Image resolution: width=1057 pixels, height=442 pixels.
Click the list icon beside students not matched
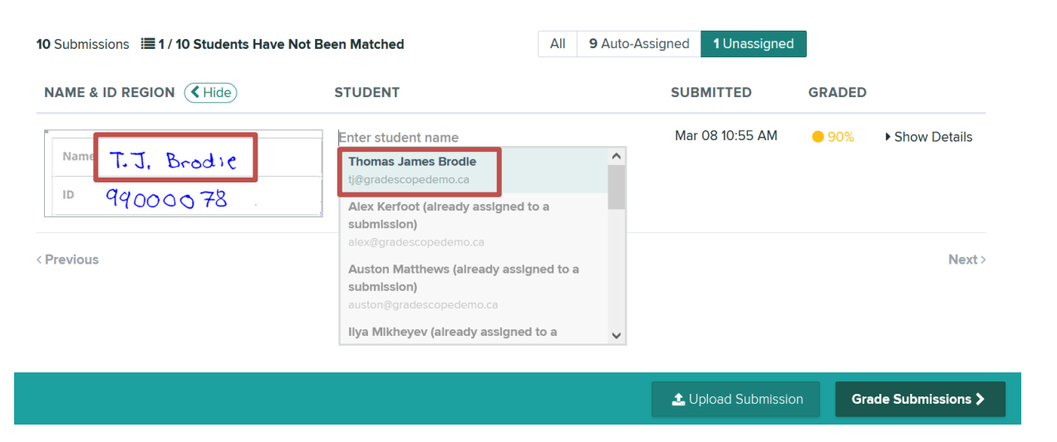(x=148, y=44)
